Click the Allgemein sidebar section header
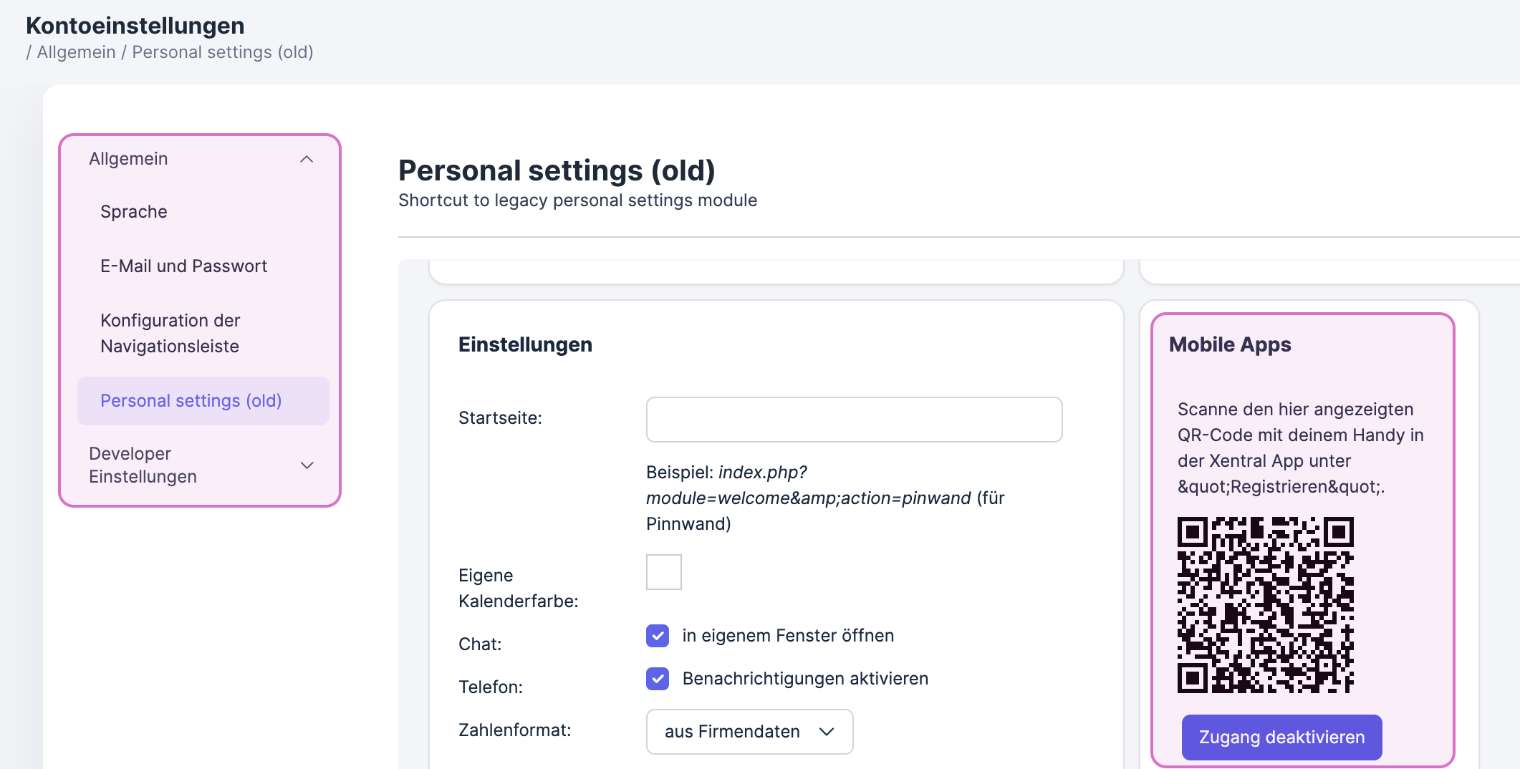 click(x=129, y=159)
